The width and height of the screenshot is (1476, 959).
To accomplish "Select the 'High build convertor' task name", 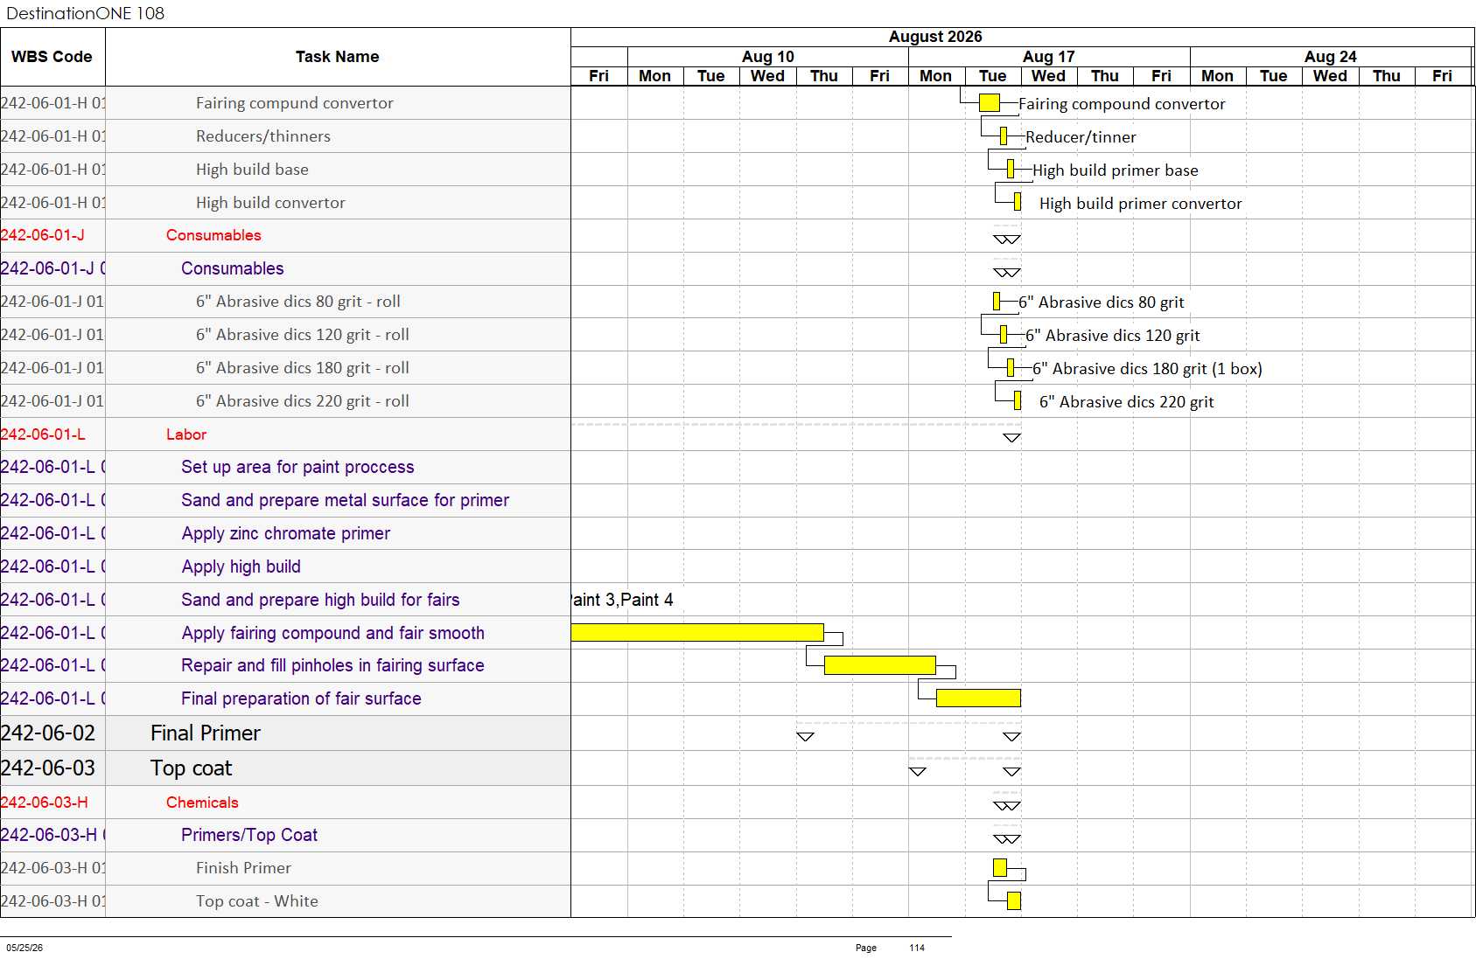I will click(270, 203).
